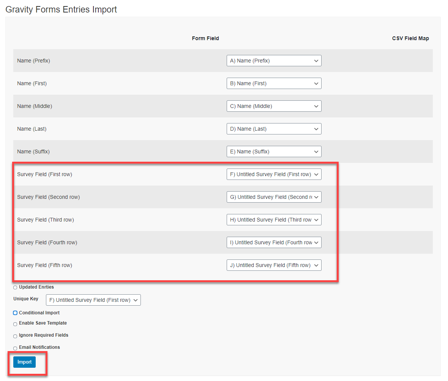Enable the Email Notifications checkbox
This screenshot has width=448, height=381.
pyautogui.click(x=15, y=348)
